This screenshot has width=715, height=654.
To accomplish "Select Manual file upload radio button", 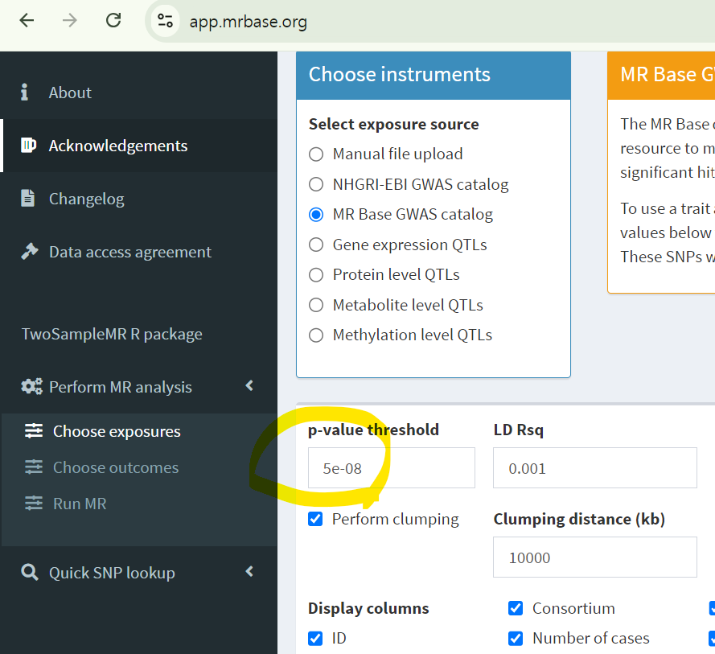I will (x=316, y=154).
